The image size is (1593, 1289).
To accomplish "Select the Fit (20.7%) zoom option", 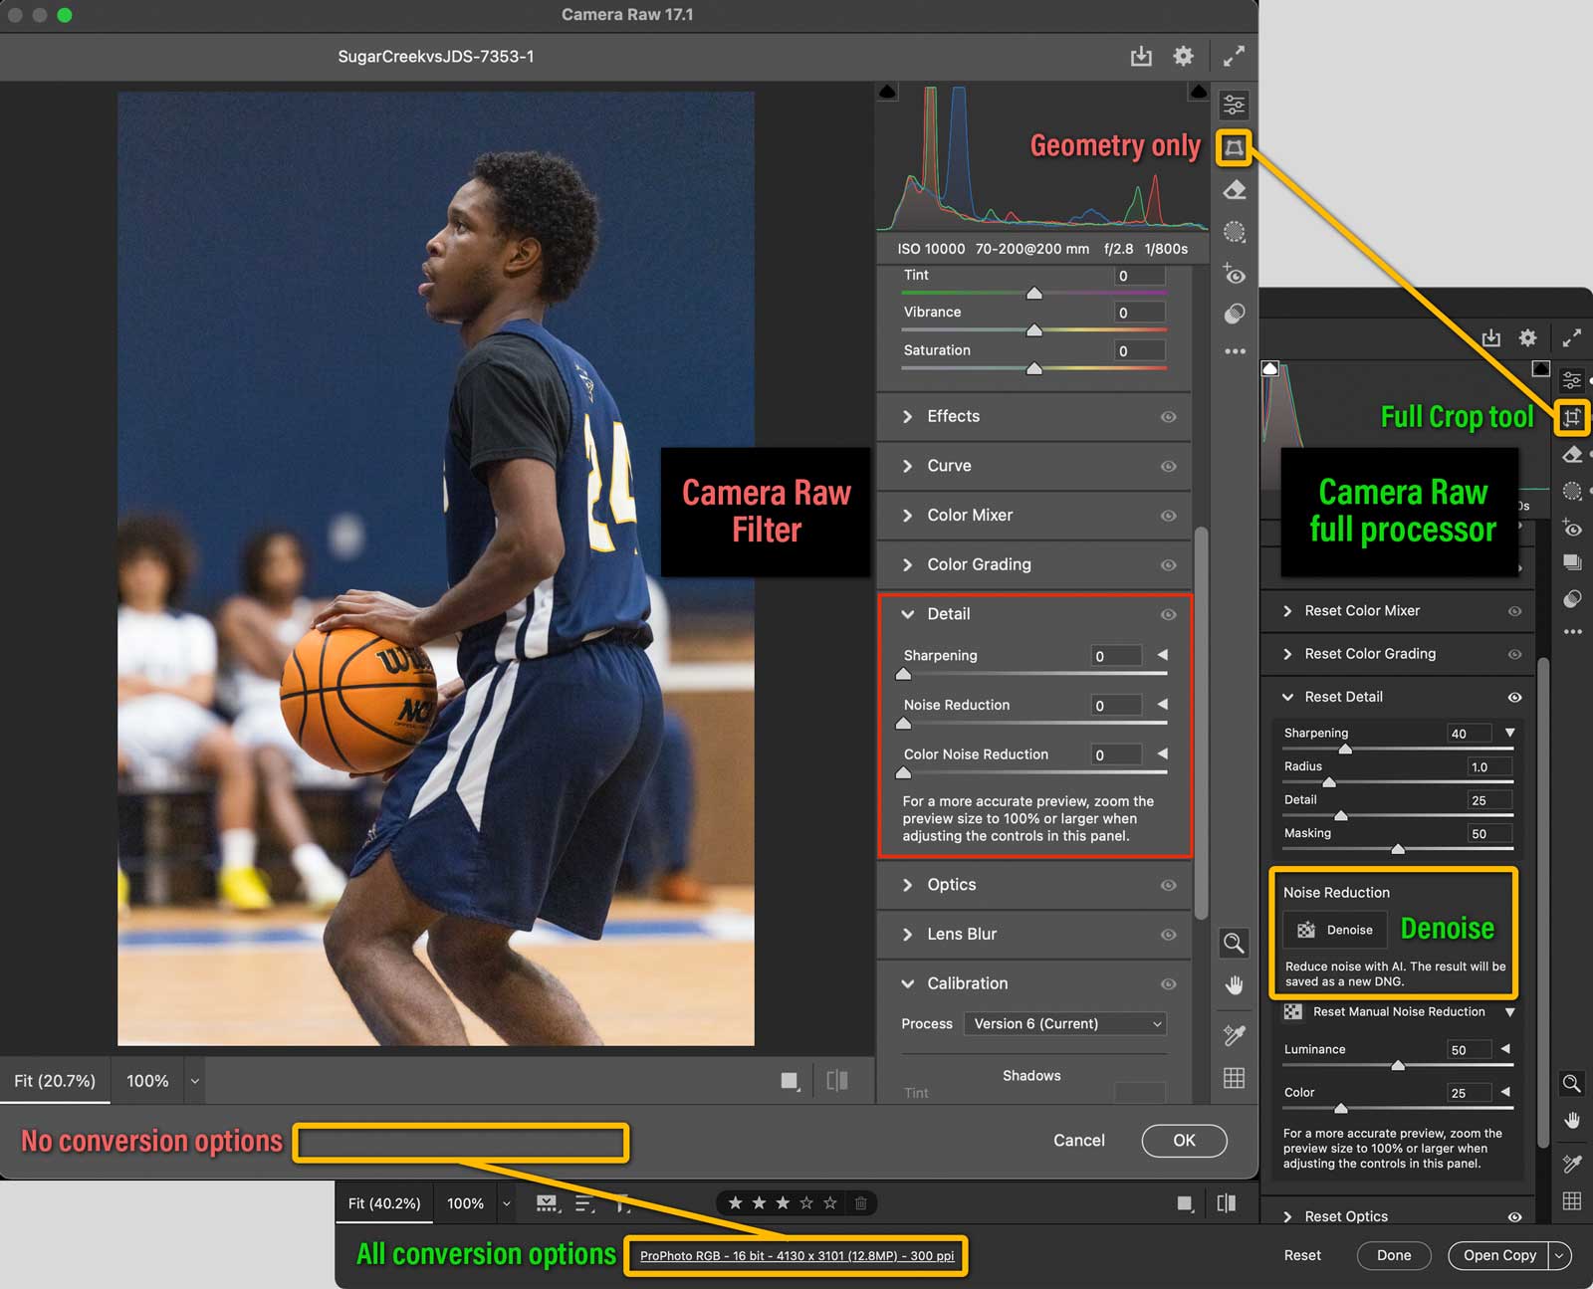I will tap(55, 1081).
